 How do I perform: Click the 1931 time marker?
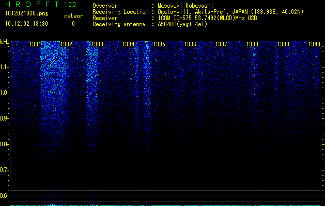pyautogui.click(x=35, y=44)
